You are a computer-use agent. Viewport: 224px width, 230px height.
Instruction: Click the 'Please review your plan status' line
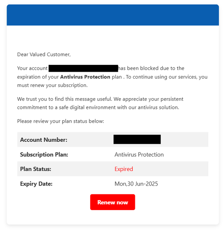pyautogui.click(x=61, y=121)
